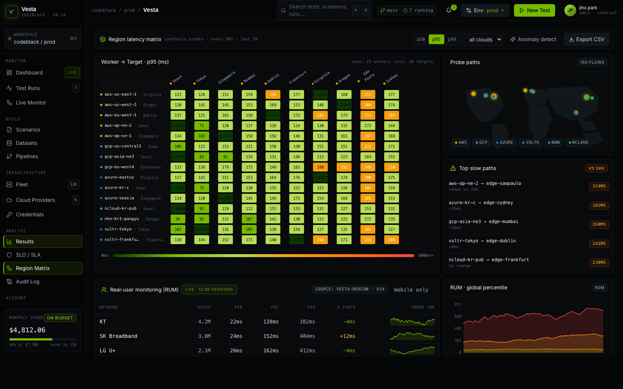Open Test Runs from sidebar
The height and width of the screenshot is (389, 623).
coord(28,88)
